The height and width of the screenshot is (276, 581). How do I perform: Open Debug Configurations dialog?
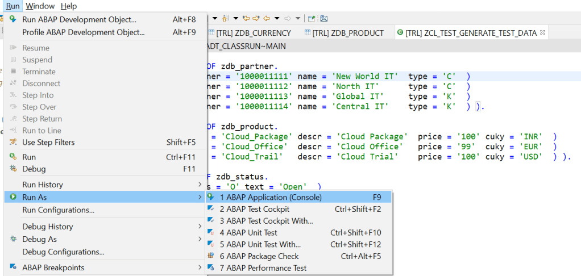[63, 252]
